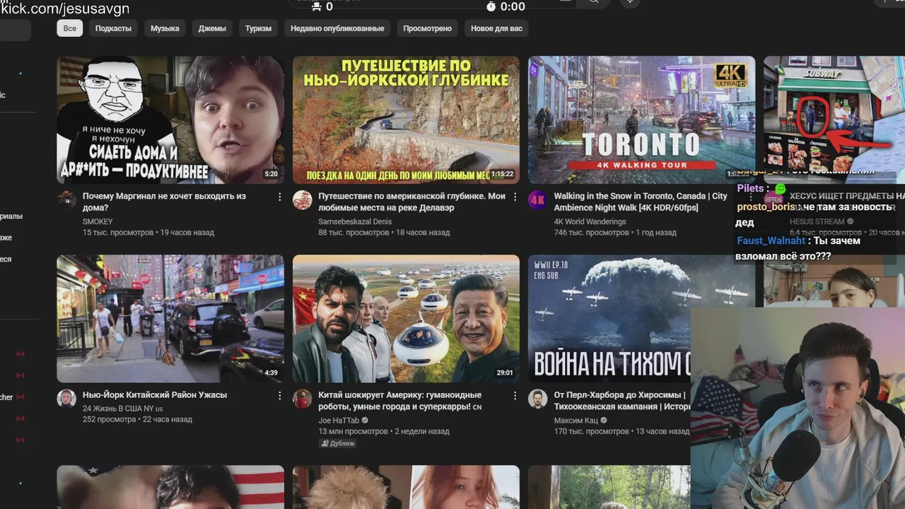Open SMOKEY channel avatar
The image size is (905, 509).
pos(66,199)
